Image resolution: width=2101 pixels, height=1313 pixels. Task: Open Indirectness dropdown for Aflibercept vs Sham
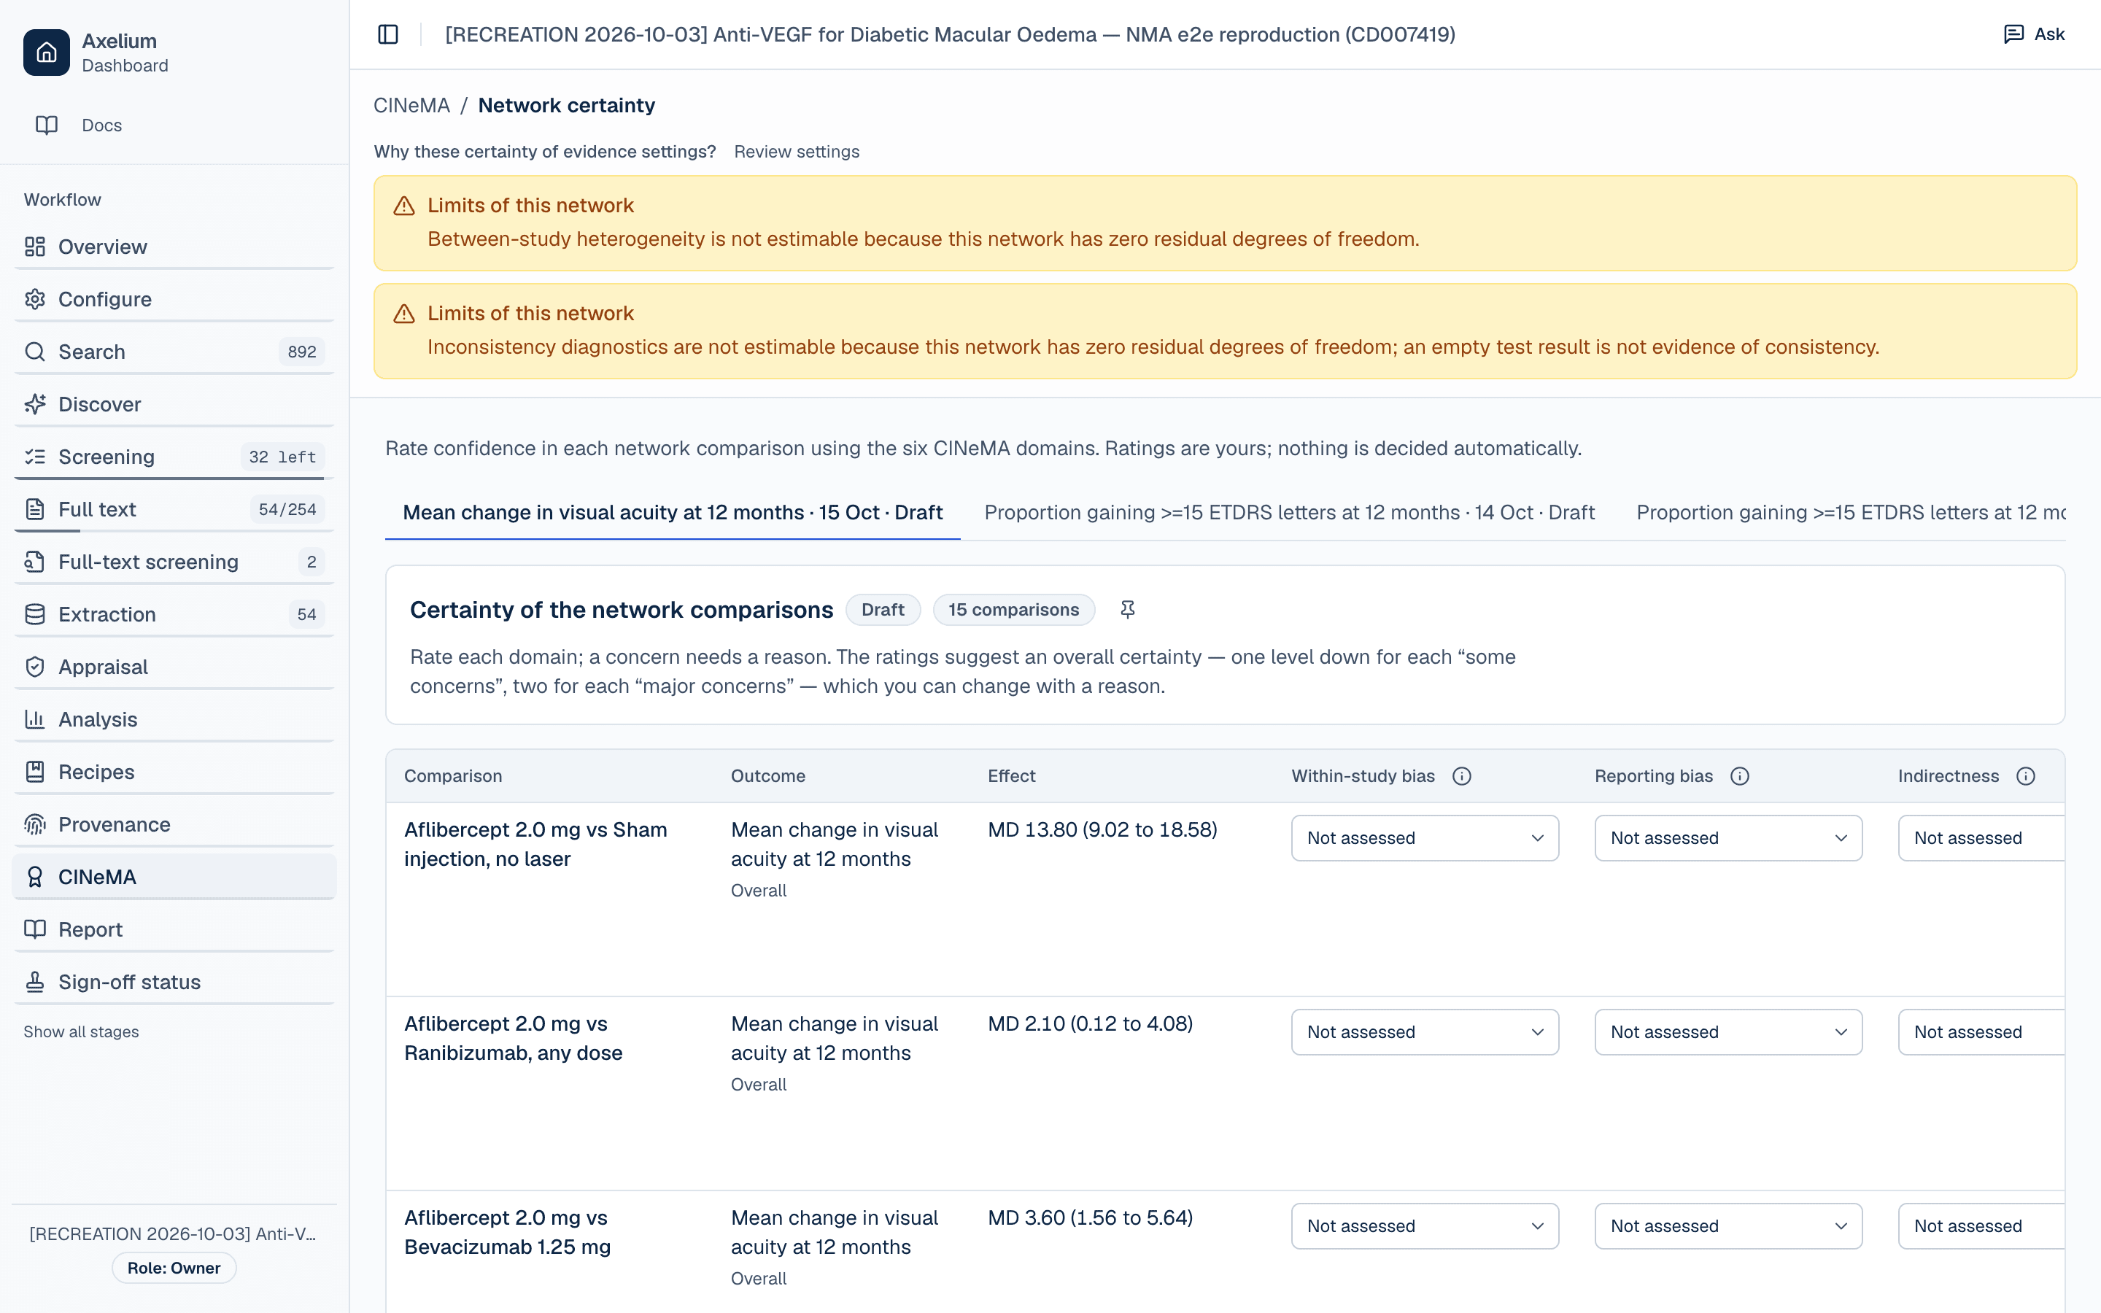pyautogui.click(x=1981, y=838)
